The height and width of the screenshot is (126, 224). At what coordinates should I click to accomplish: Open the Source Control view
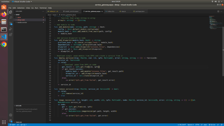11,23
